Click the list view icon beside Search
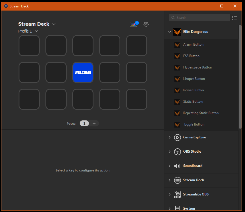 point(234,18)
